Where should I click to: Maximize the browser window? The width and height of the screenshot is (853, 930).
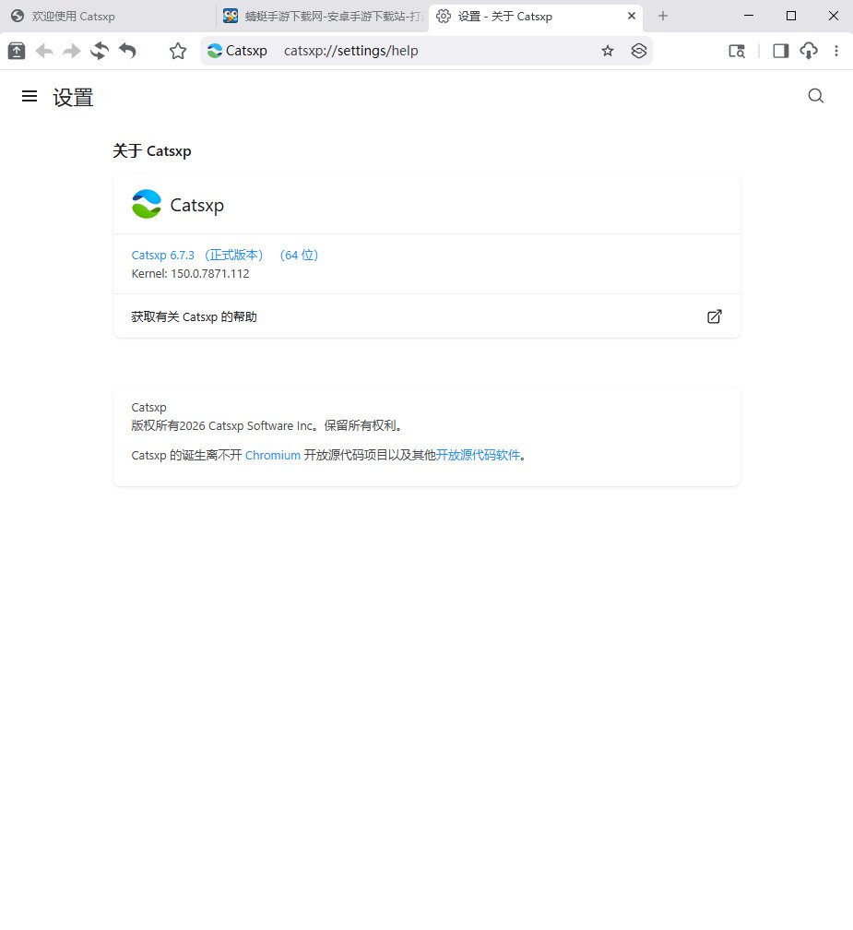pyautogui.click(x=791, y=16)
